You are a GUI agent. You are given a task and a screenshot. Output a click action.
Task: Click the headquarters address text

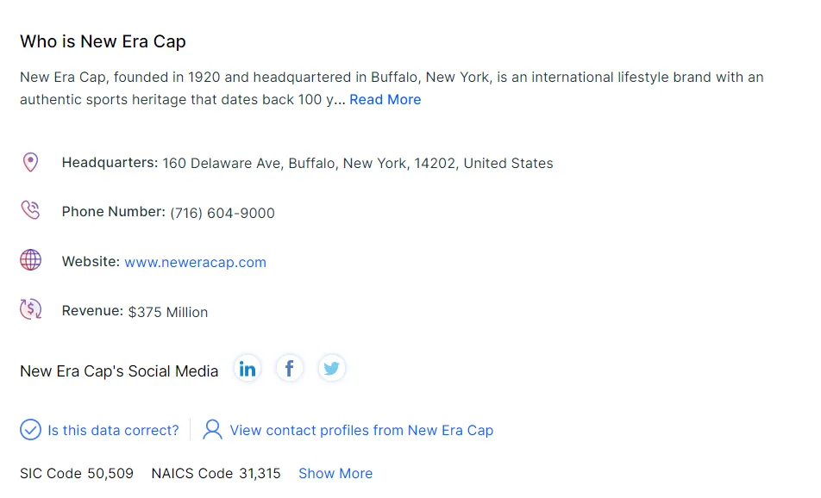357,164
